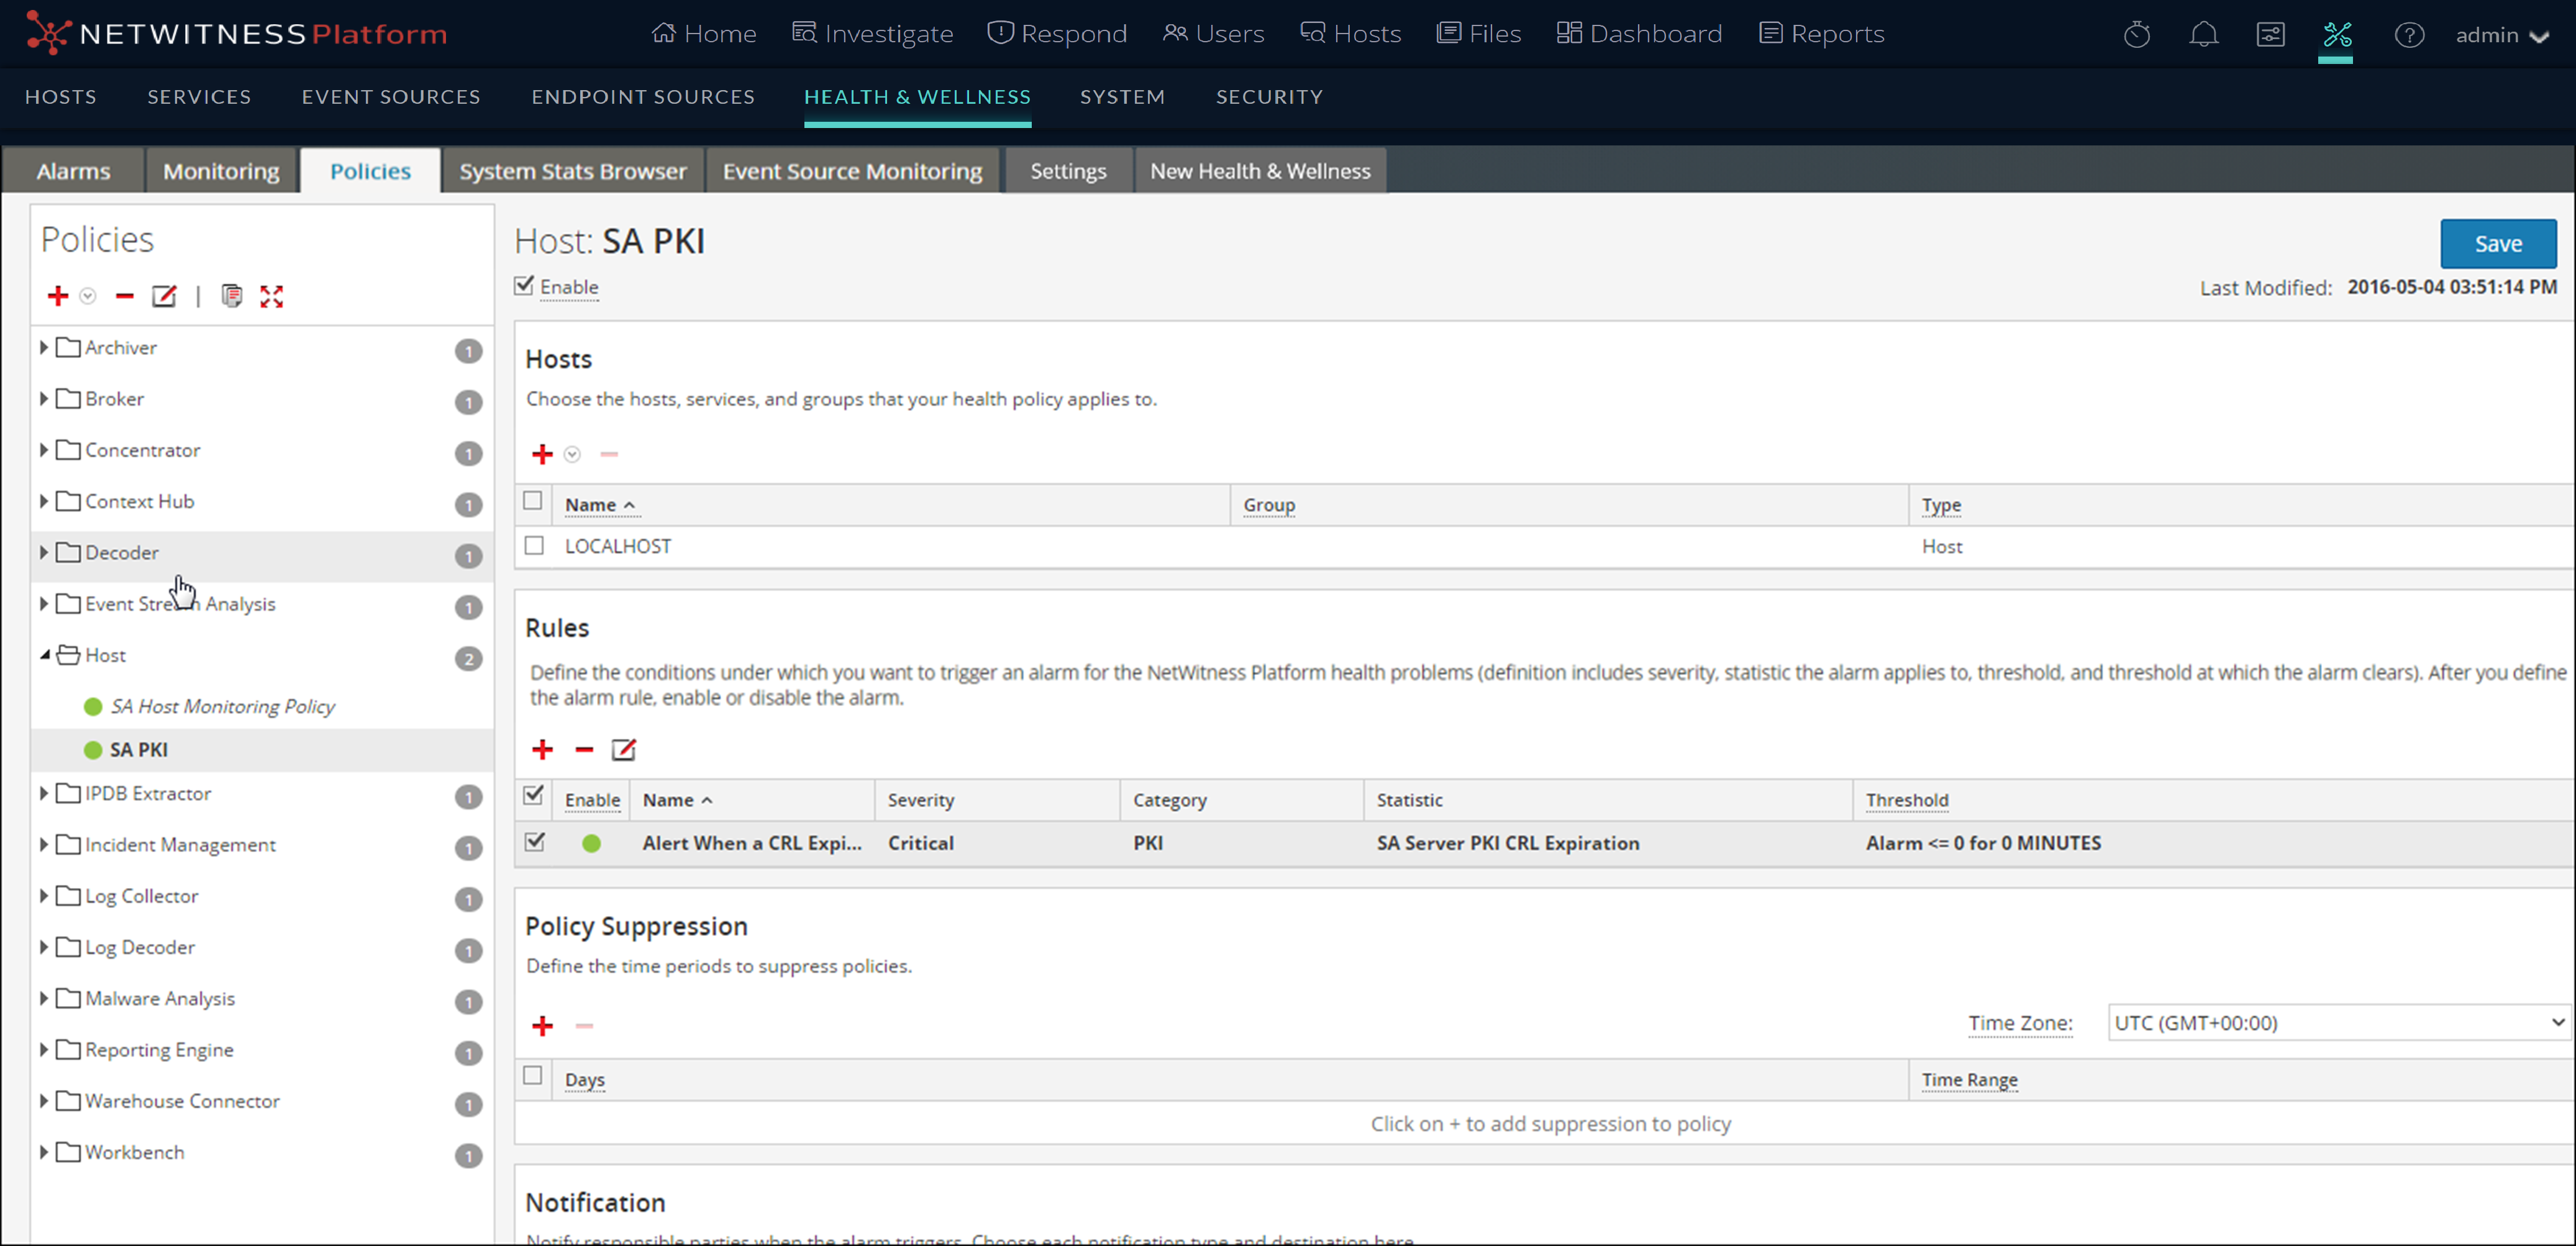Switch to the Alarms tab
2576x1246 pixels.
(73, 171)
